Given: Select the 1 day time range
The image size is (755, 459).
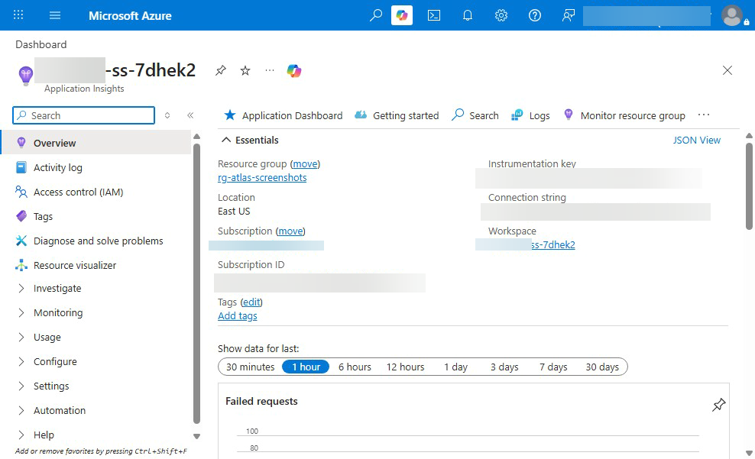Looking at the screenshot, I should pyautogui.click(x=455, y=367).
